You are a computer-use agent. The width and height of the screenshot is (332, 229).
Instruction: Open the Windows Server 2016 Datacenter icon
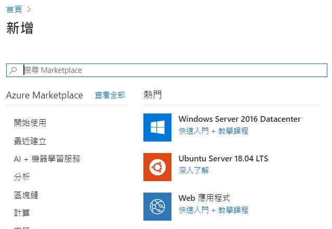coord(157,128)
